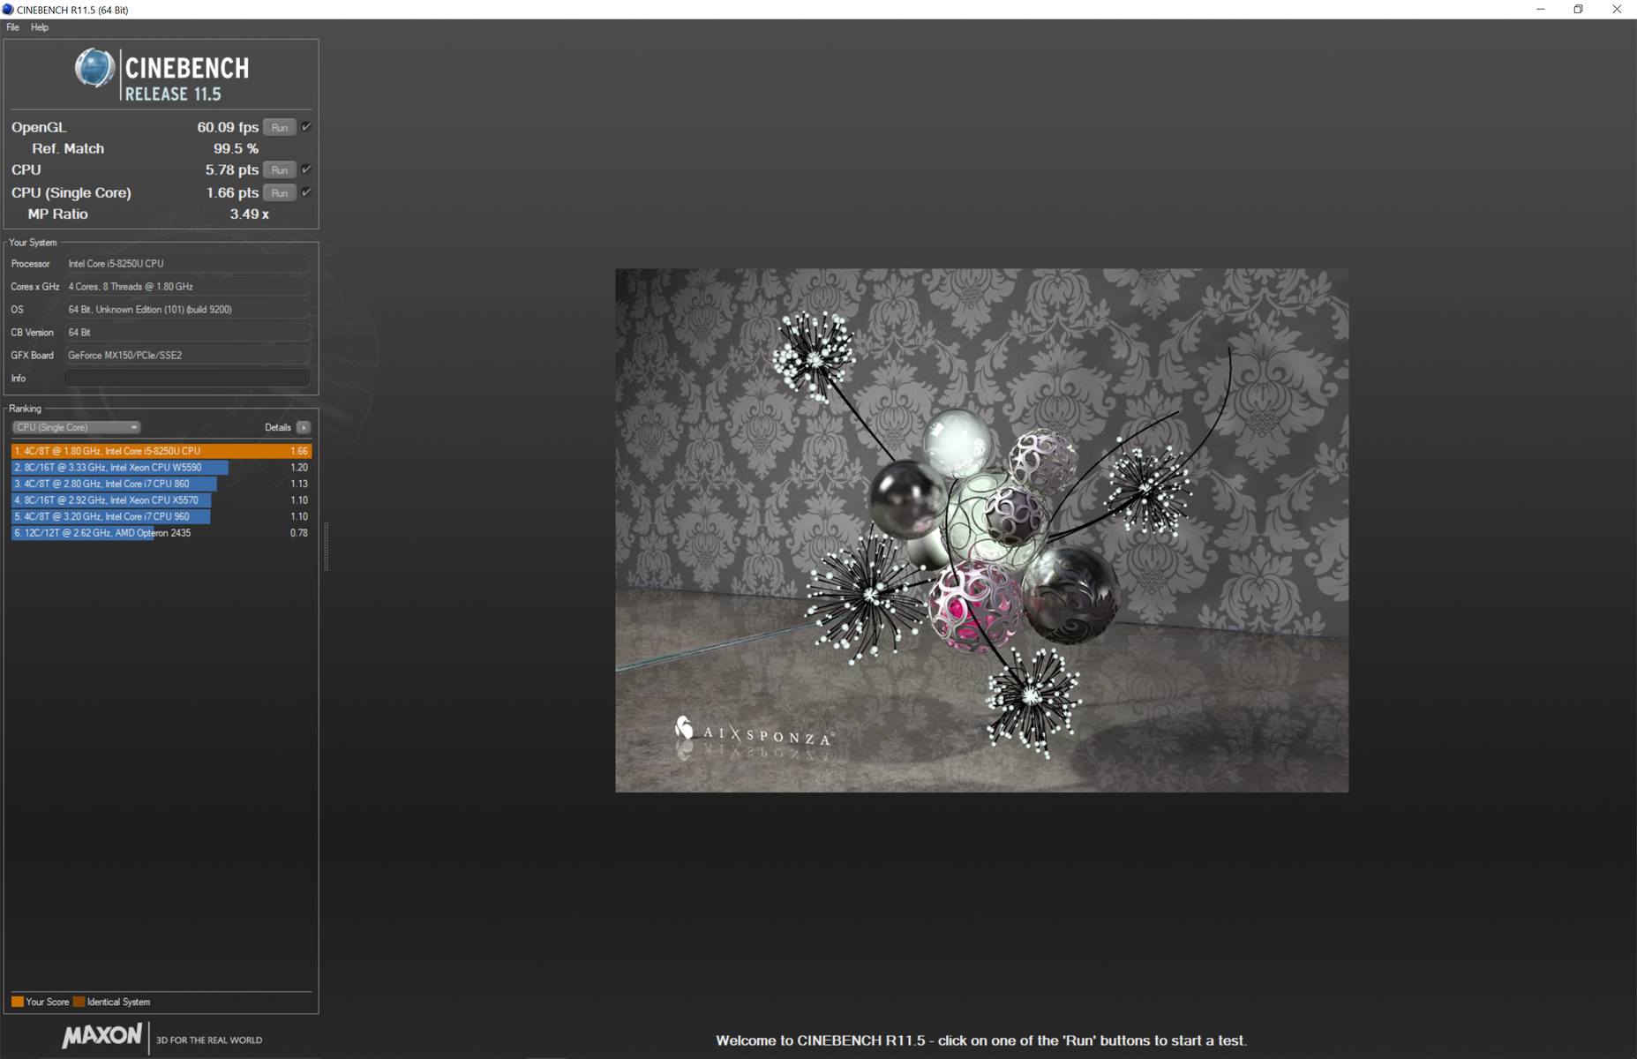Click the Ref. Match value 99.5 %

point(236,148)
